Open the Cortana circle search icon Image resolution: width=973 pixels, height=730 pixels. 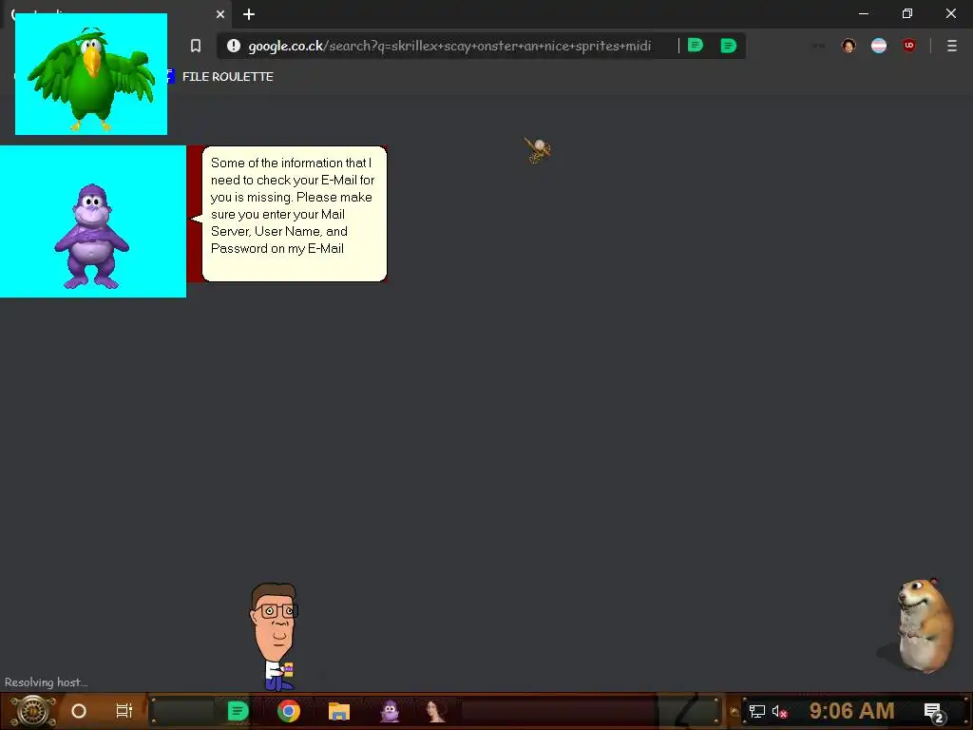(79, 711)
